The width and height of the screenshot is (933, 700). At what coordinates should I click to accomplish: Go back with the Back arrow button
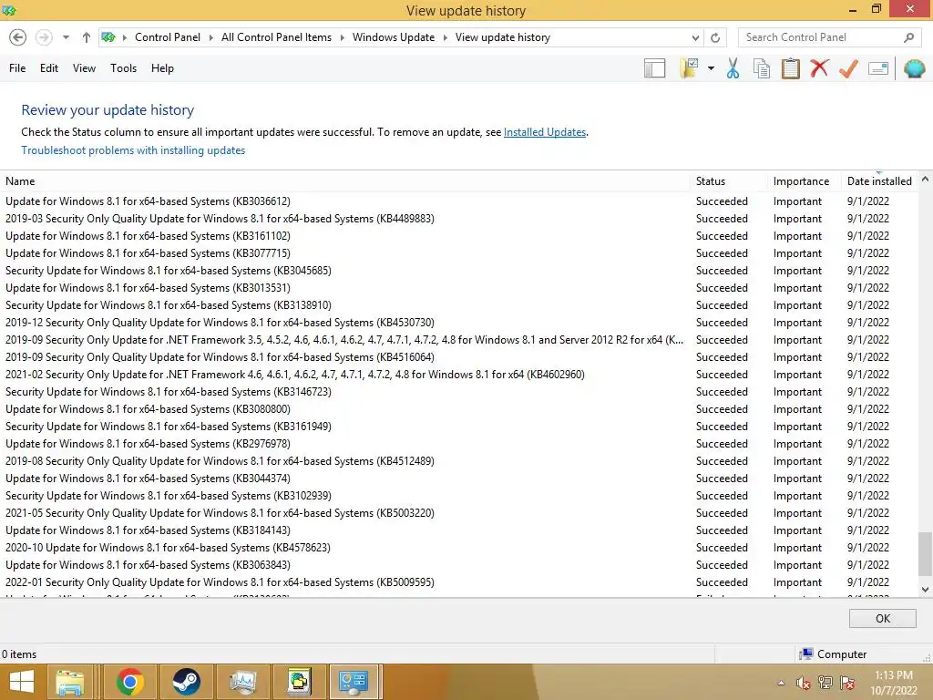tap(18, 37)
